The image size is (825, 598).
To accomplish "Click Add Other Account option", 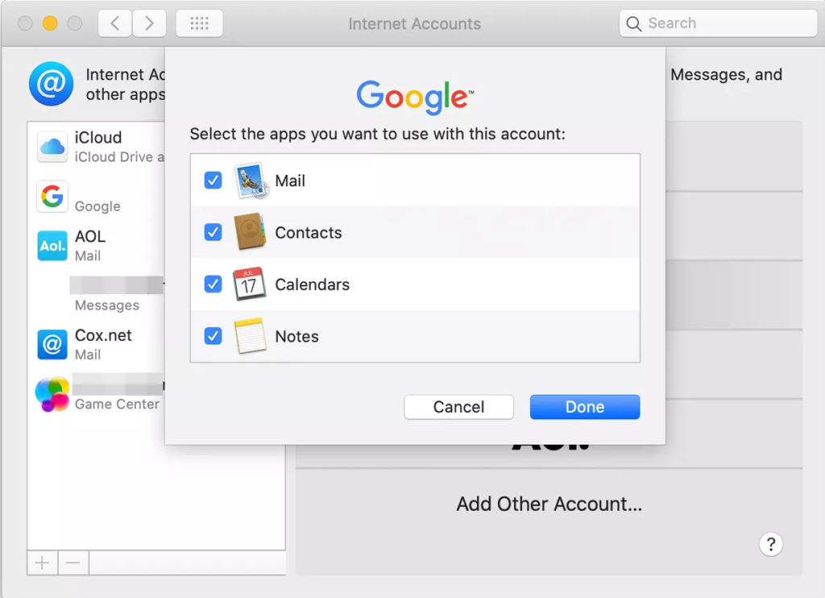I will pyautogui.click(x=549, y=505).
